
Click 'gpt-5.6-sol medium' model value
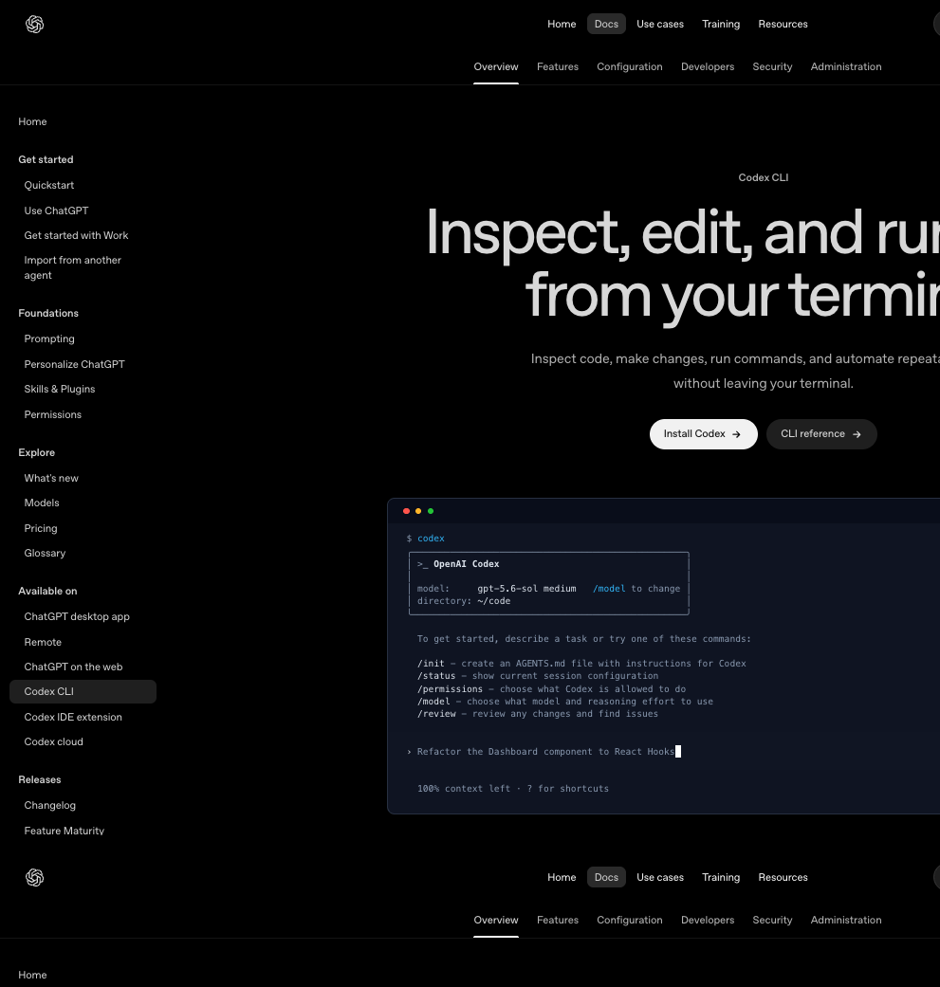[526, 589]
